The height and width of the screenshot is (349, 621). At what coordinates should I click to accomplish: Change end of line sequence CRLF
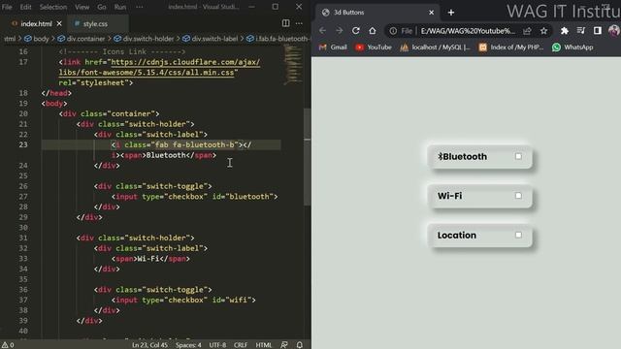point(241,345)
